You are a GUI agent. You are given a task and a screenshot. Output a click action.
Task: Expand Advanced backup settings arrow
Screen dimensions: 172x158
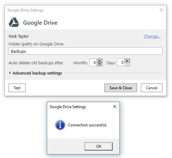(10, 73)
